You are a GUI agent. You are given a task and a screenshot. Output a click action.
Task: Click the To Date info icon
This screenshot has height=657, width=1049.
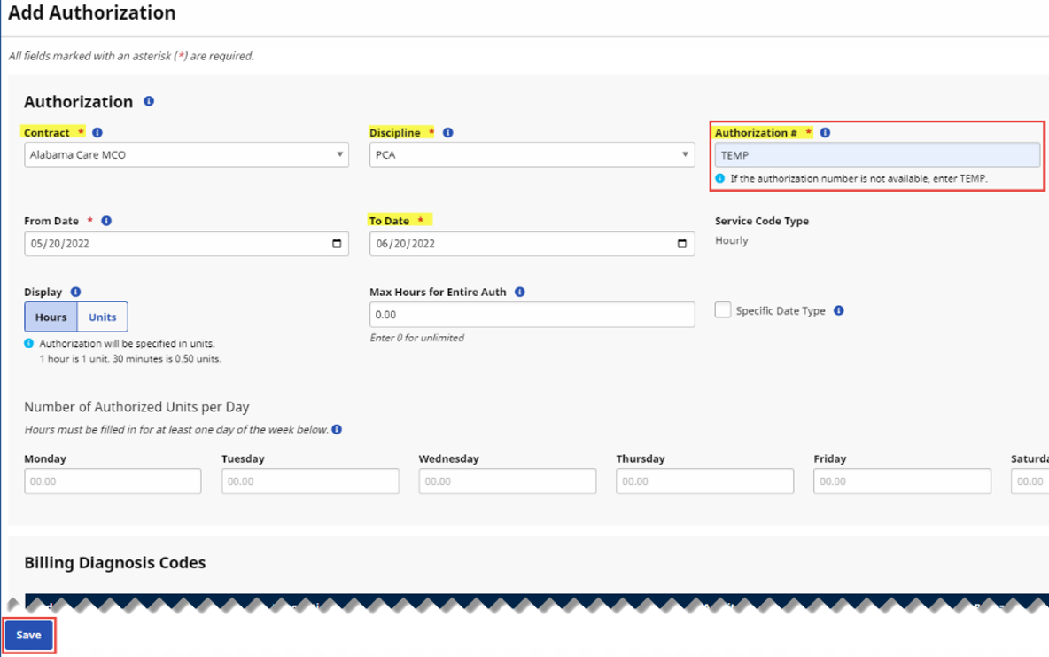coord(439,221)
